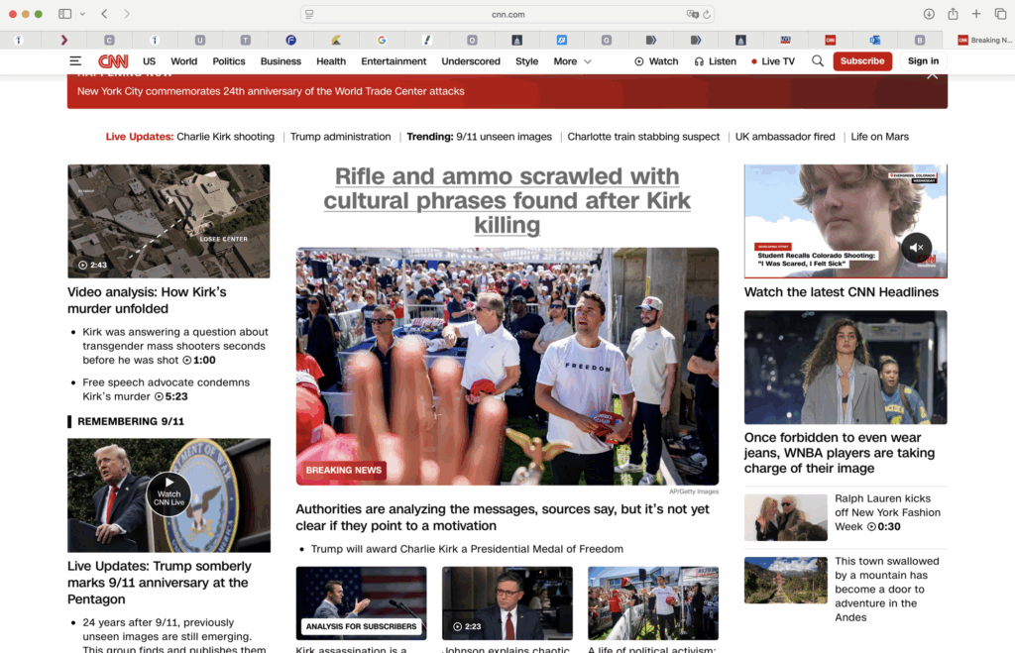Reload the page with the refresh icon
Image resolution: width=1015 pixels, height=653 pixels.
[707, 14]
